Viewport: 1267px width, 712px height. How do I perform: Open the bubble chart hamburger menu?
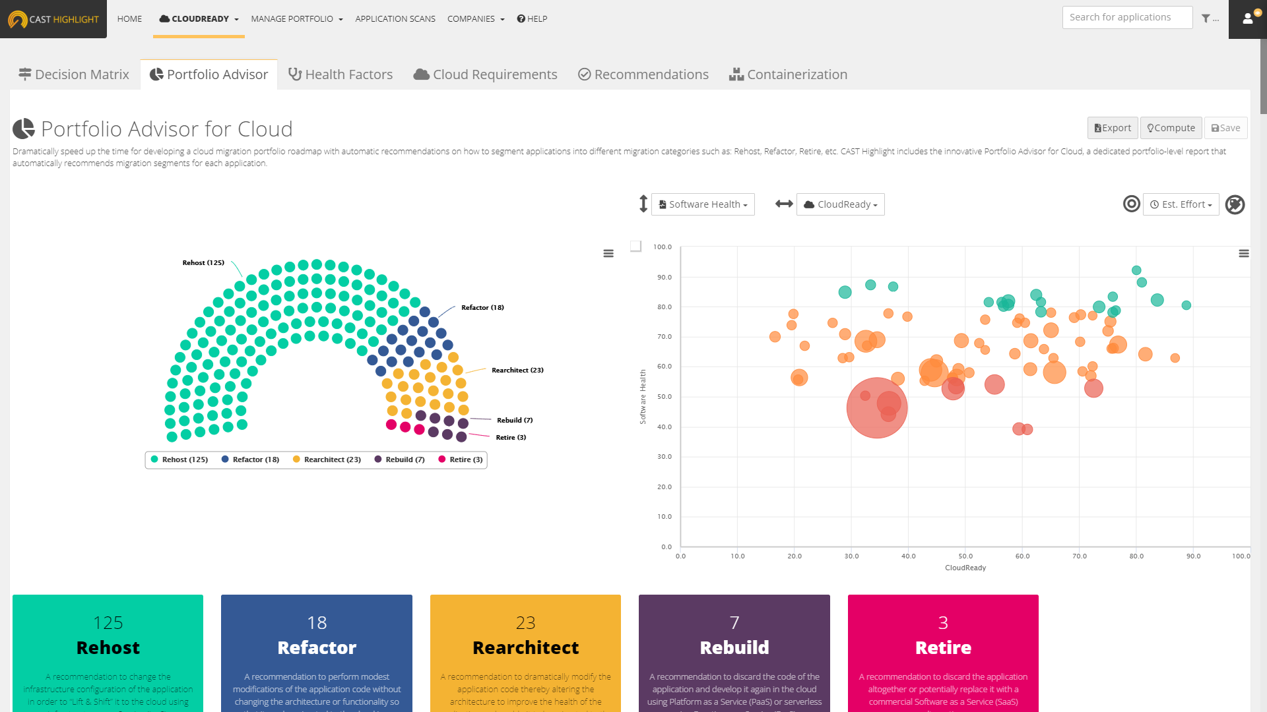pyautogui.click(x=1244, y=254)
